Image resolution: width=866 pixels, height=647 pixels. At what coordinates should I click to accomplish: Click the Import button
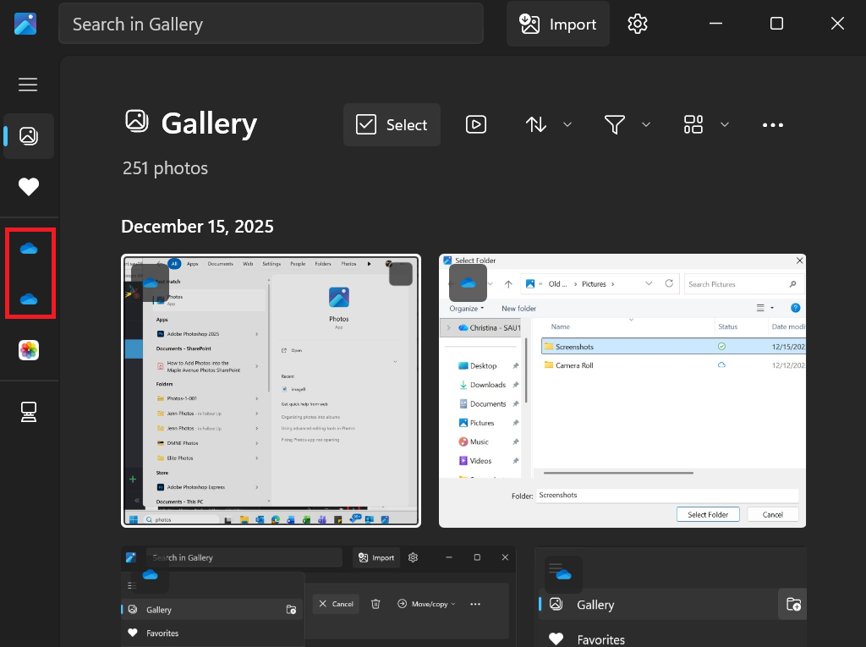pos(558,24)
